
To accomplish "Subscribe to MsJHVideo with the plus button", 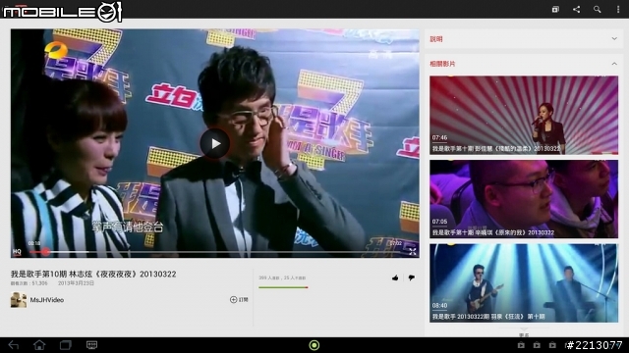I will [x=239, y=299].
